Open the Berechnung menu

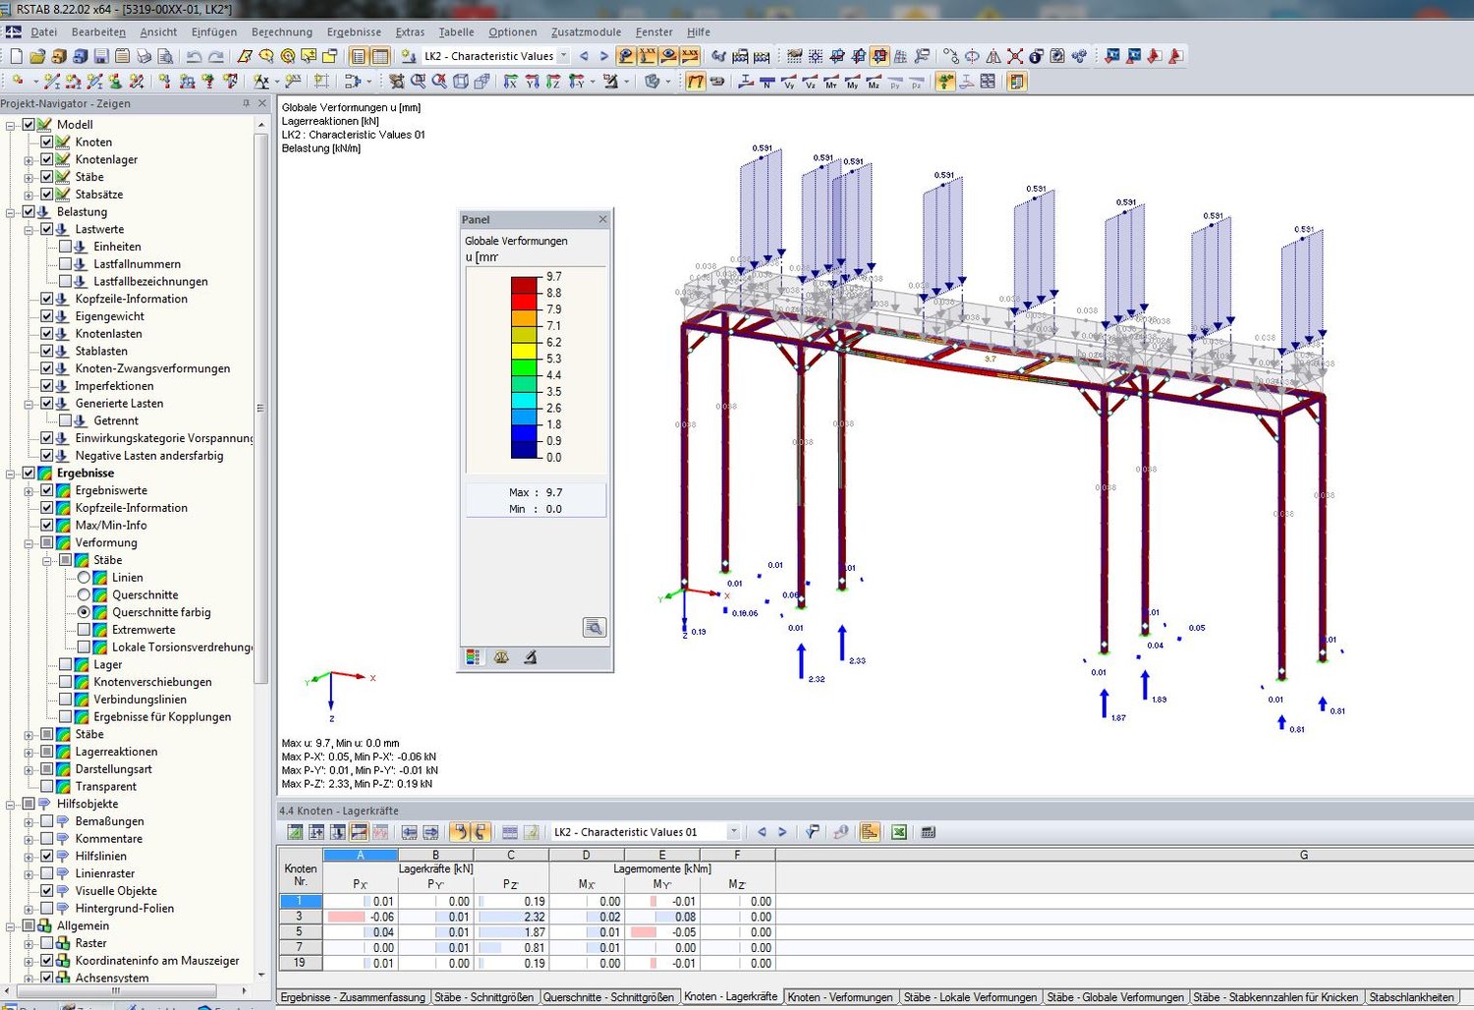[282, 31]
